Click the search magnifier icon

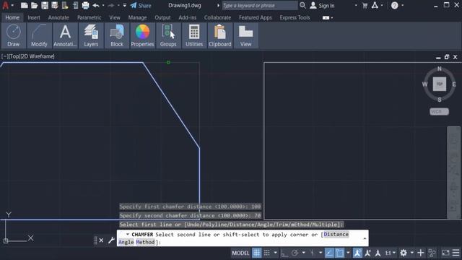[x=302, y=5]
